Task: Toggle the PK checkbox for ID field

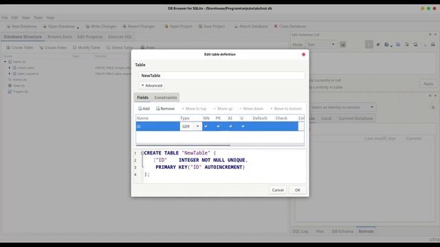Action: (x=218, y=126)
